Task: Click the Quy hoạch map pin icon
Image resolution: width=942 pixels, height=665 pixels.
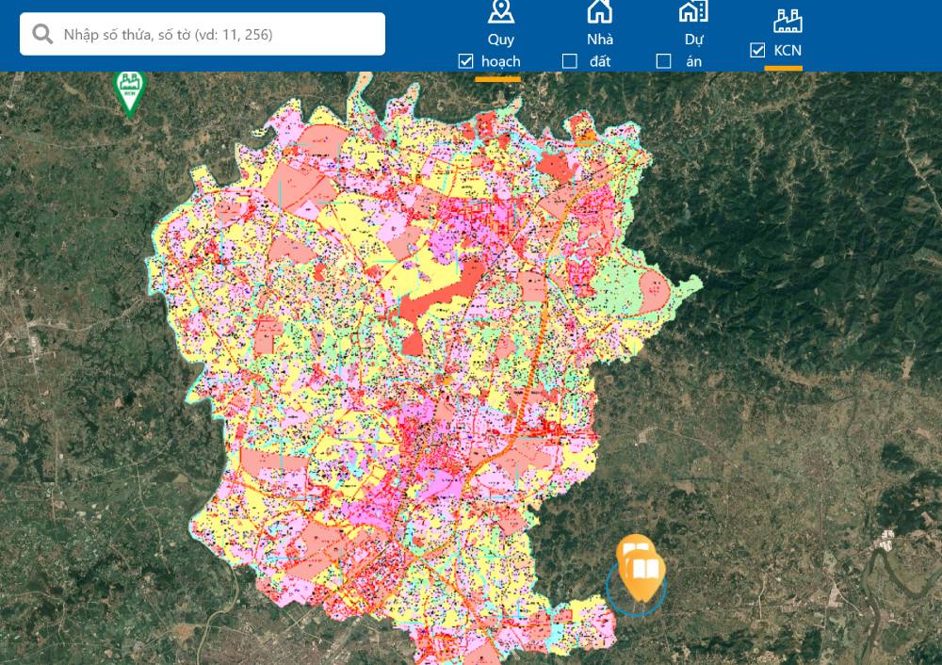Action: pos(500,12)
